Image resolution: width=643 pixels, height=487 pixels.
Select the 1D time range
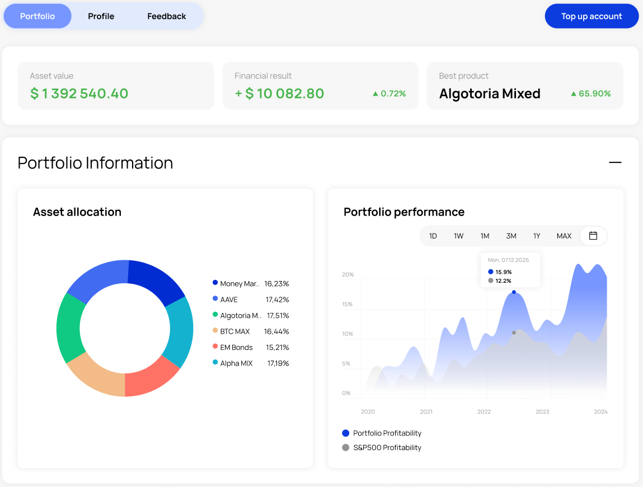pyautogui.click(x=433, y=236)
